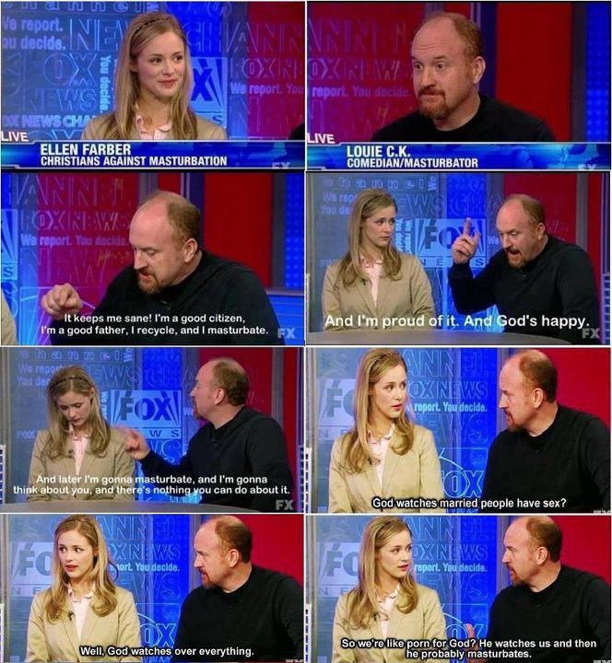612x663 pixels.
Task: Select subtitle 'Well, God watches over everything.'
Action: (167, 651)
